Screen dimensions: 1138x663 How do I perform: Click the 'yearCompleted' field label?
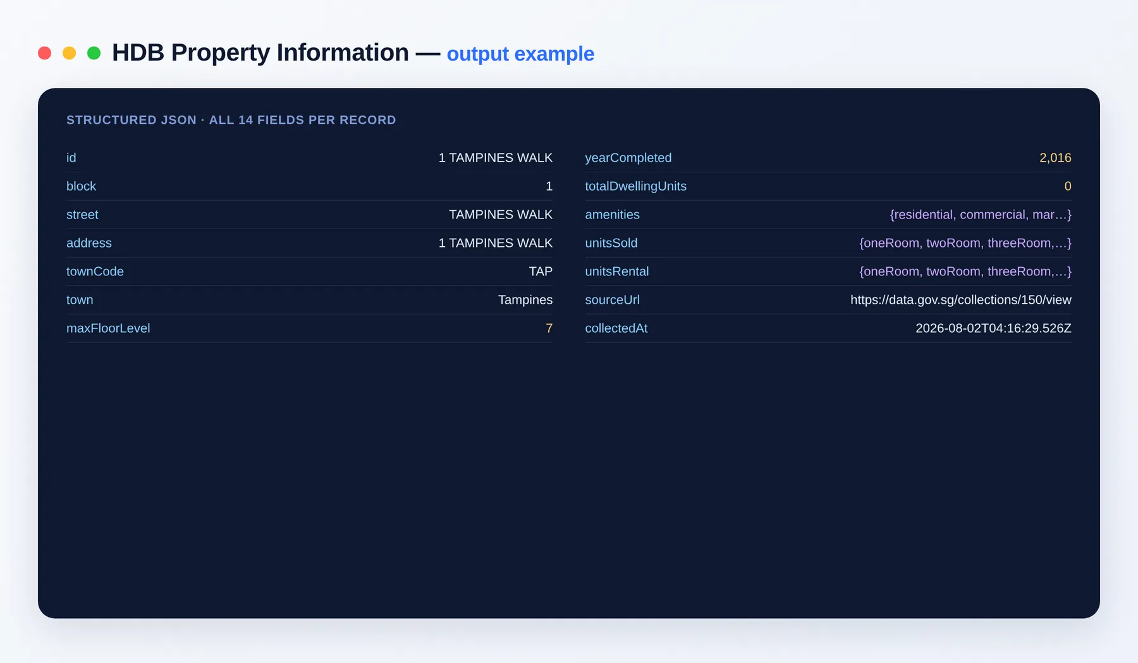click(628, 158)
